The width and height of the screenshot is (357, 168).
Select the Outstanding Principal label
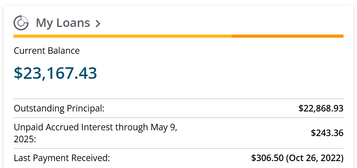(x=59, y=108)
